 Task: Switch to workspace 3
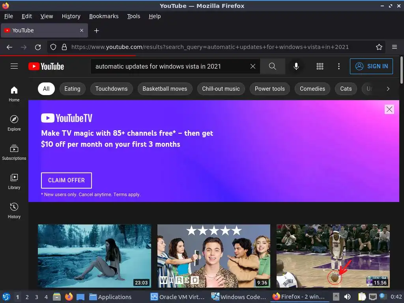point(37,297)
